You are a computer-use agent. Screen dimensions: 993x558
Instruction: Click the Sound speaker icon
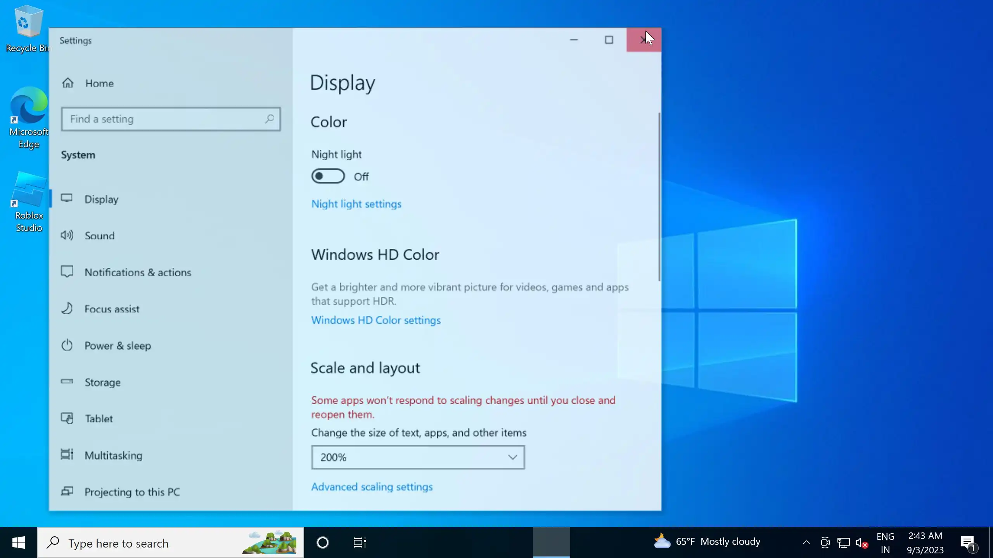[67, 235]
